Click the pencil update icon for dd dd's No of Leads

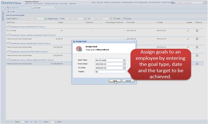pyautogui.click(x=188, y=31)
